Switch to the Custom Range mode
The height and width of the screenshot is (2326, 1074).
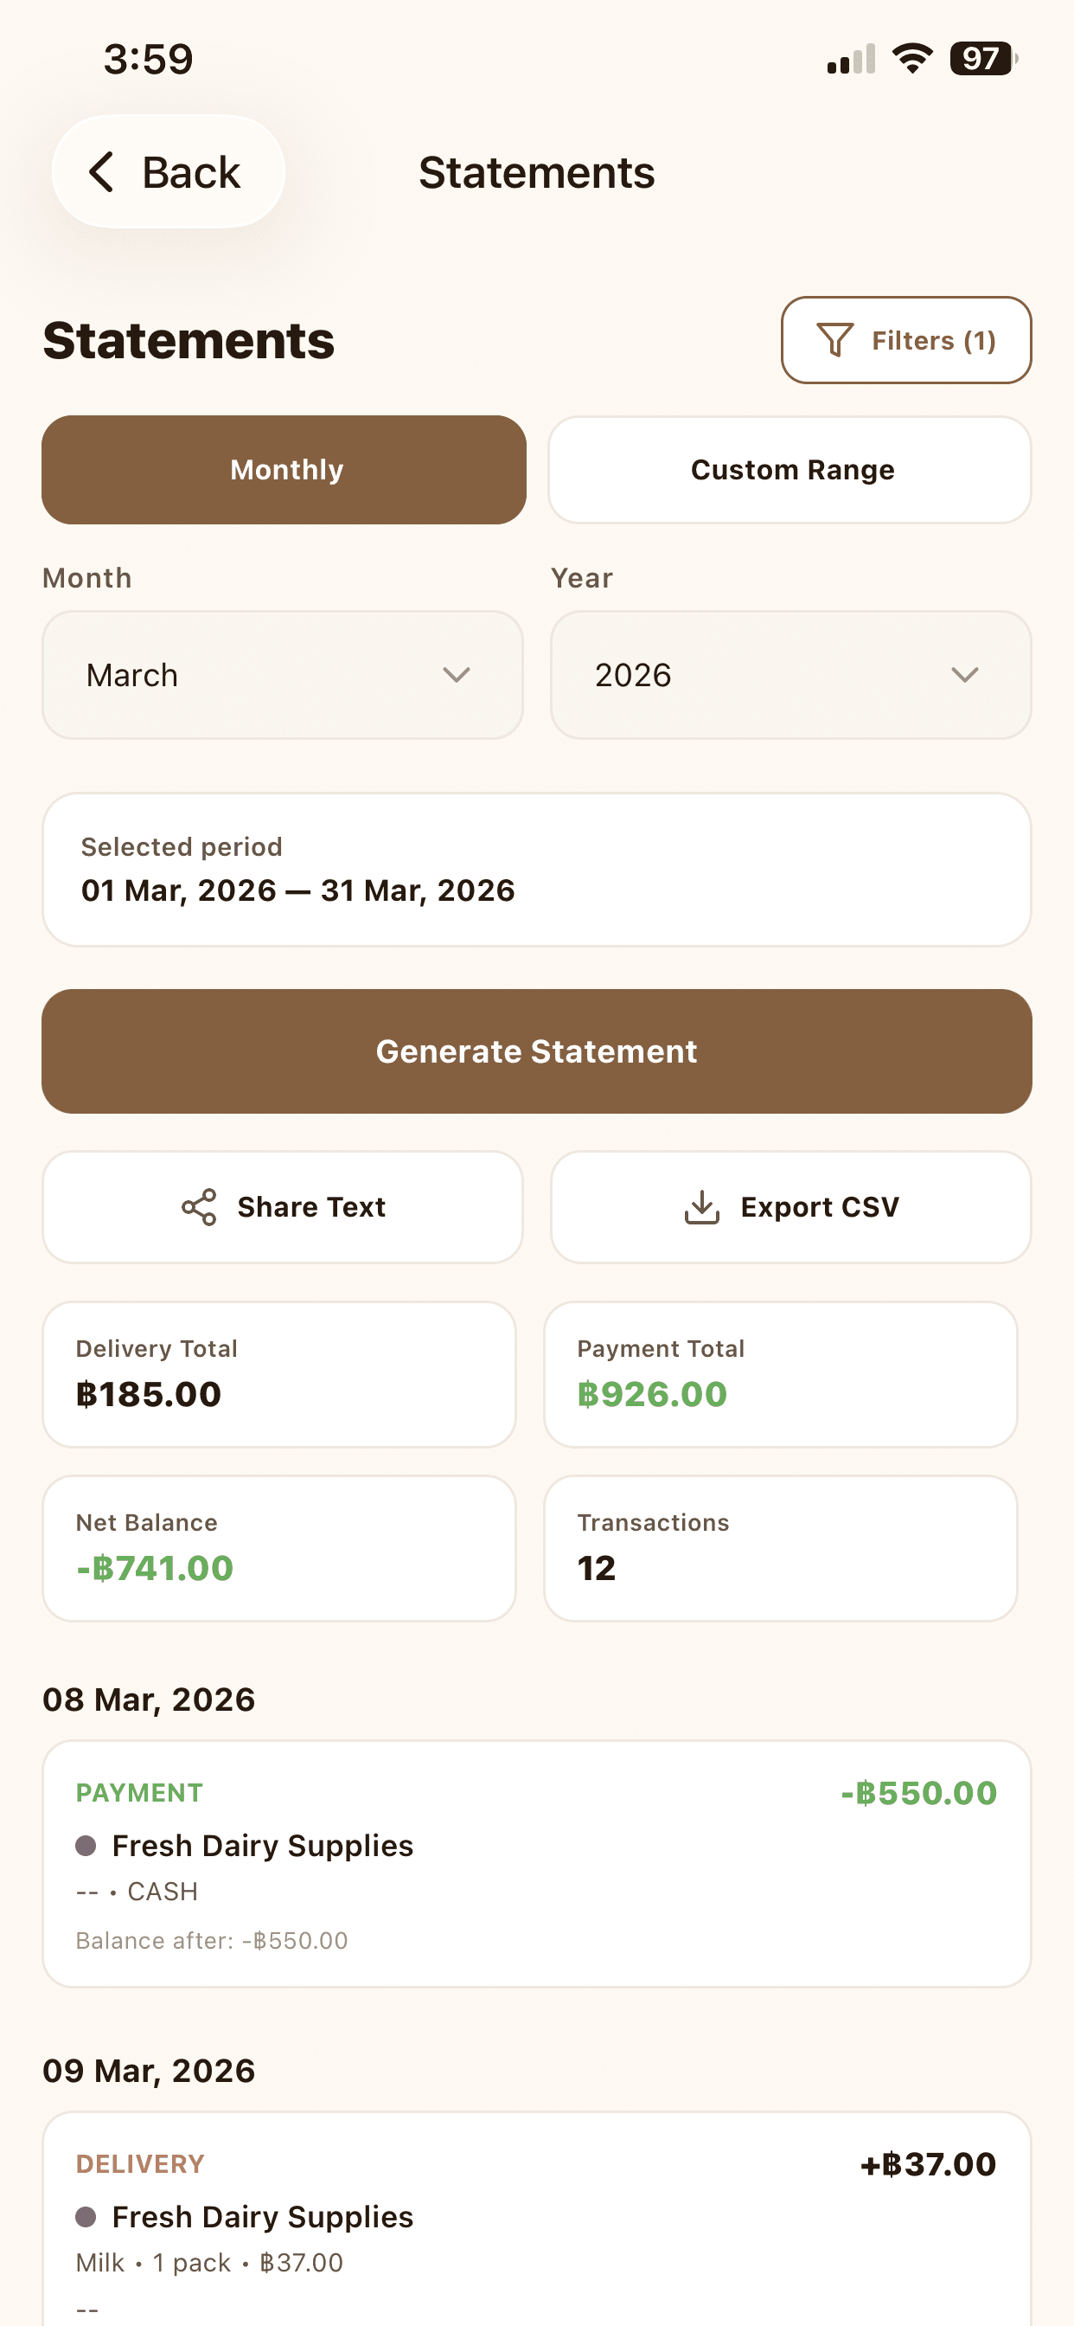pos(790,470)
